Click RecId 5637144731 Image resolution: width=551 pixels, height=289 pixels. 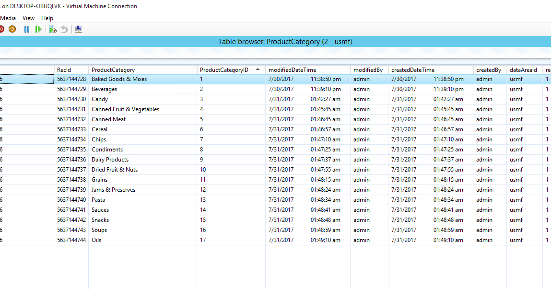[x=71, y=109]
